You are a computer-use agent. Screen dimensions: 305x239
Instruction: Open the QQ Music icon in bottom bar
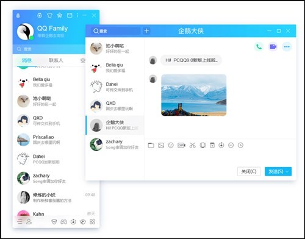(x=73, y=222)
